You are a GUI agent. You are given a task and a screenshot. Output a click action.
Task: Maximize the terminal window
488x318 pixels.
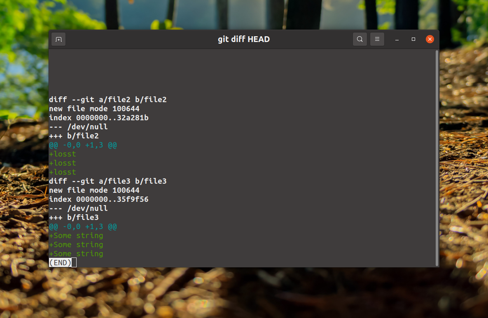[x=413, y=39]
